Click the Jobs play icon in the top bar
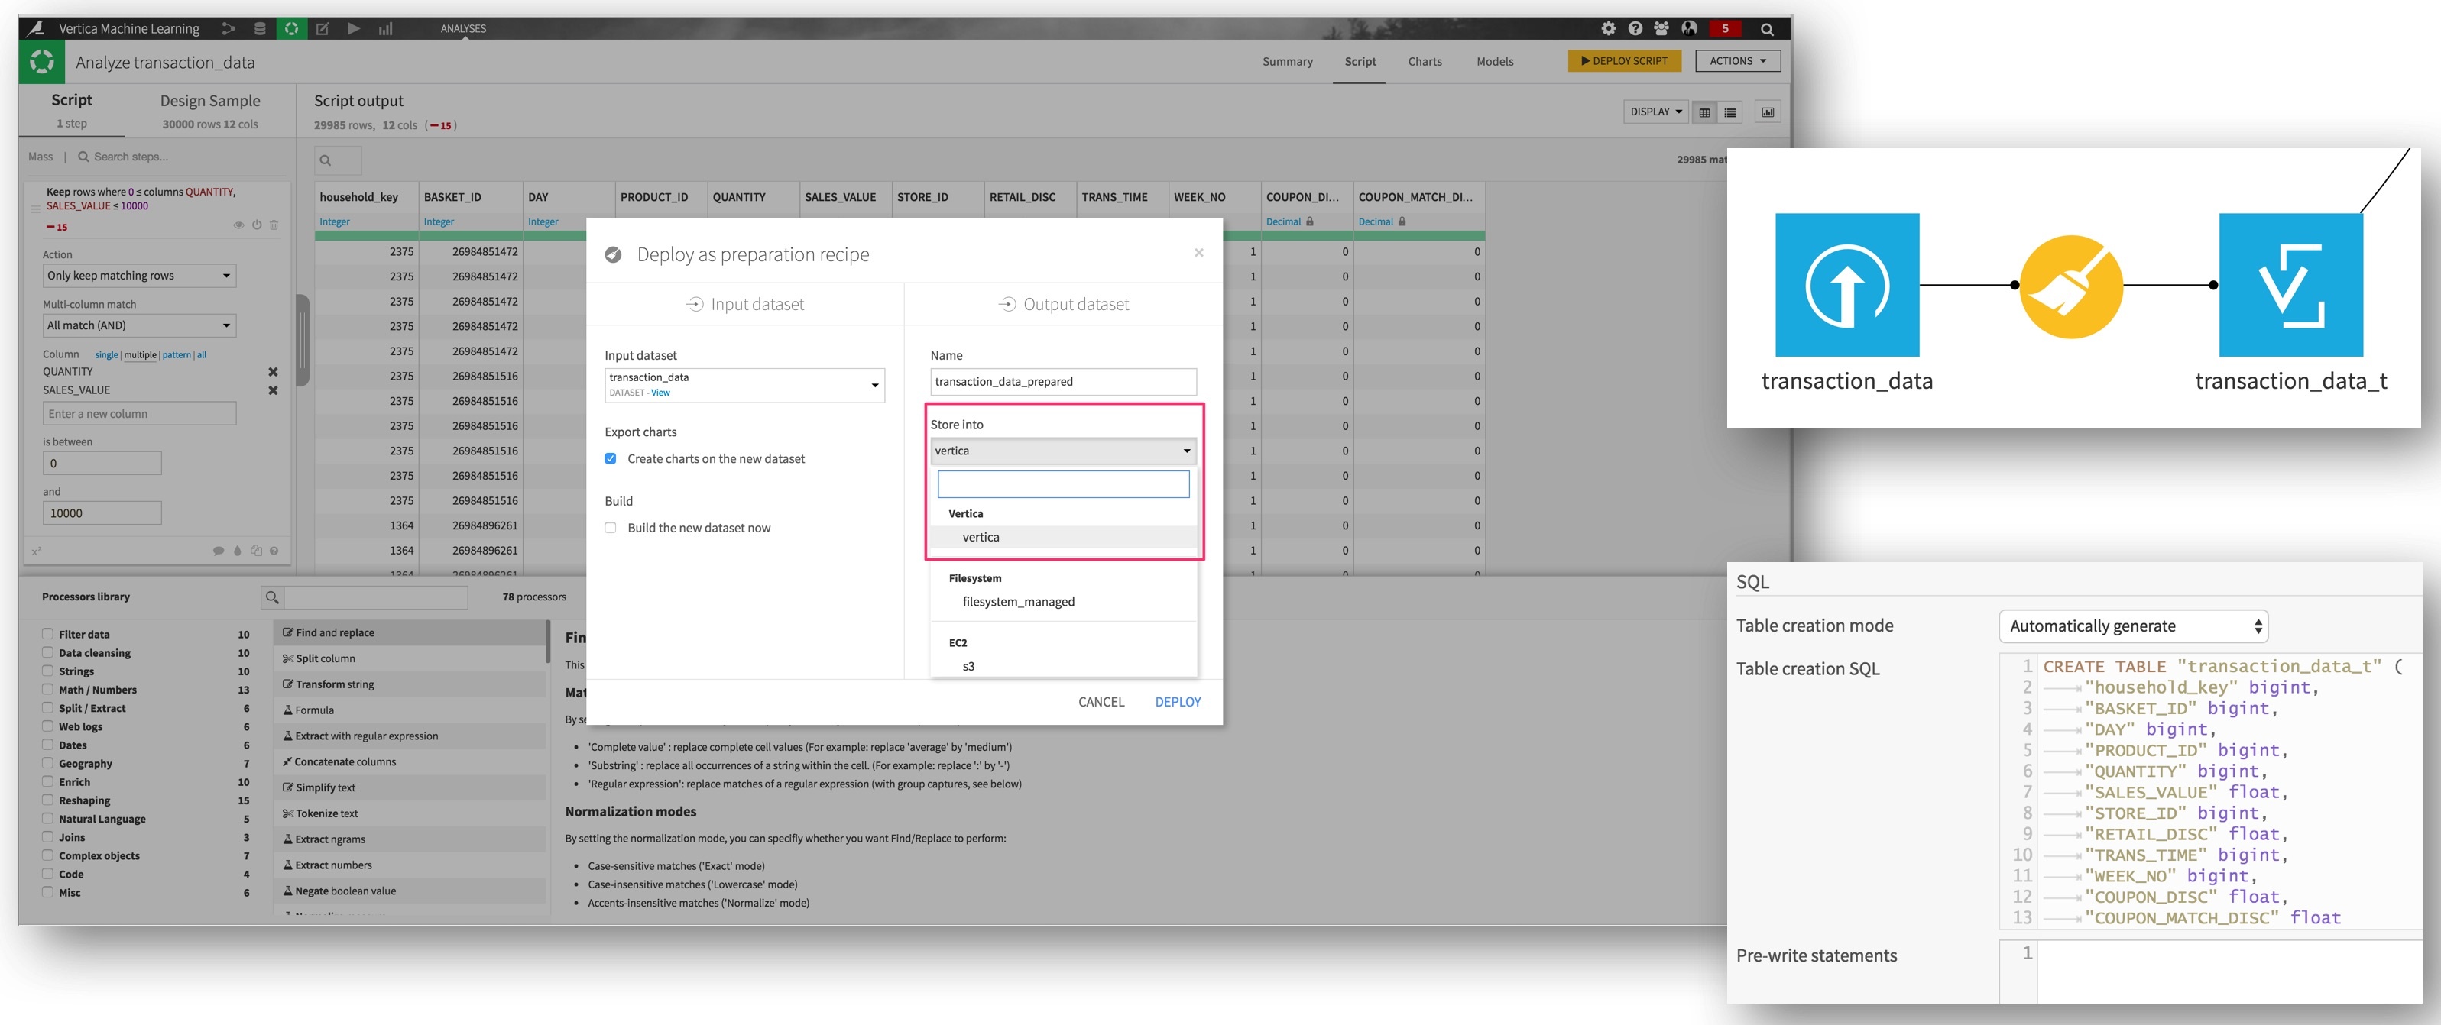The height and width of the screenshot is (1025, 2441). (353, 28)
